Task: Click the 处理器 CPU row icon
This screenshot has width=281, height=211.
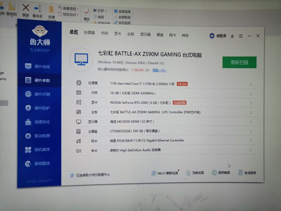Action: point(79,83)
